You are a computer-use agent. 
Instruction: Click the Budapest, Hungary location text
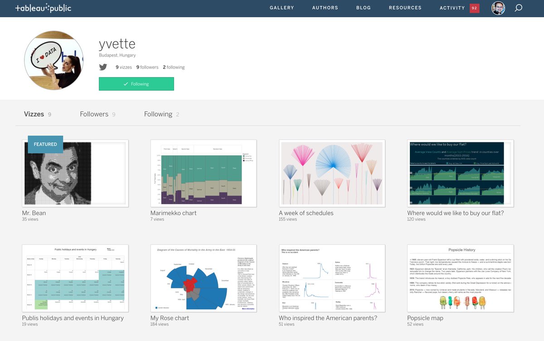pyautogui.click(x=117, y=55)
